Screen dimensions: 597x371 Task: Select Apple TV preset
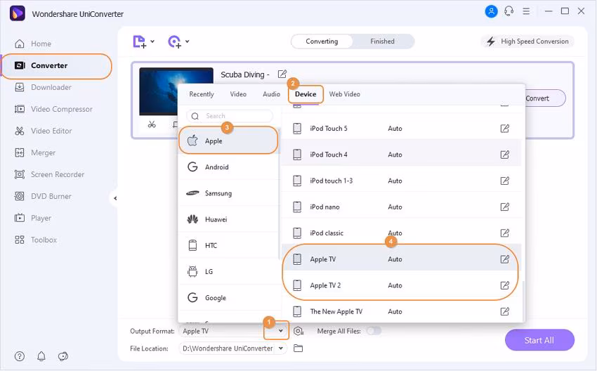tap(401, 259)
